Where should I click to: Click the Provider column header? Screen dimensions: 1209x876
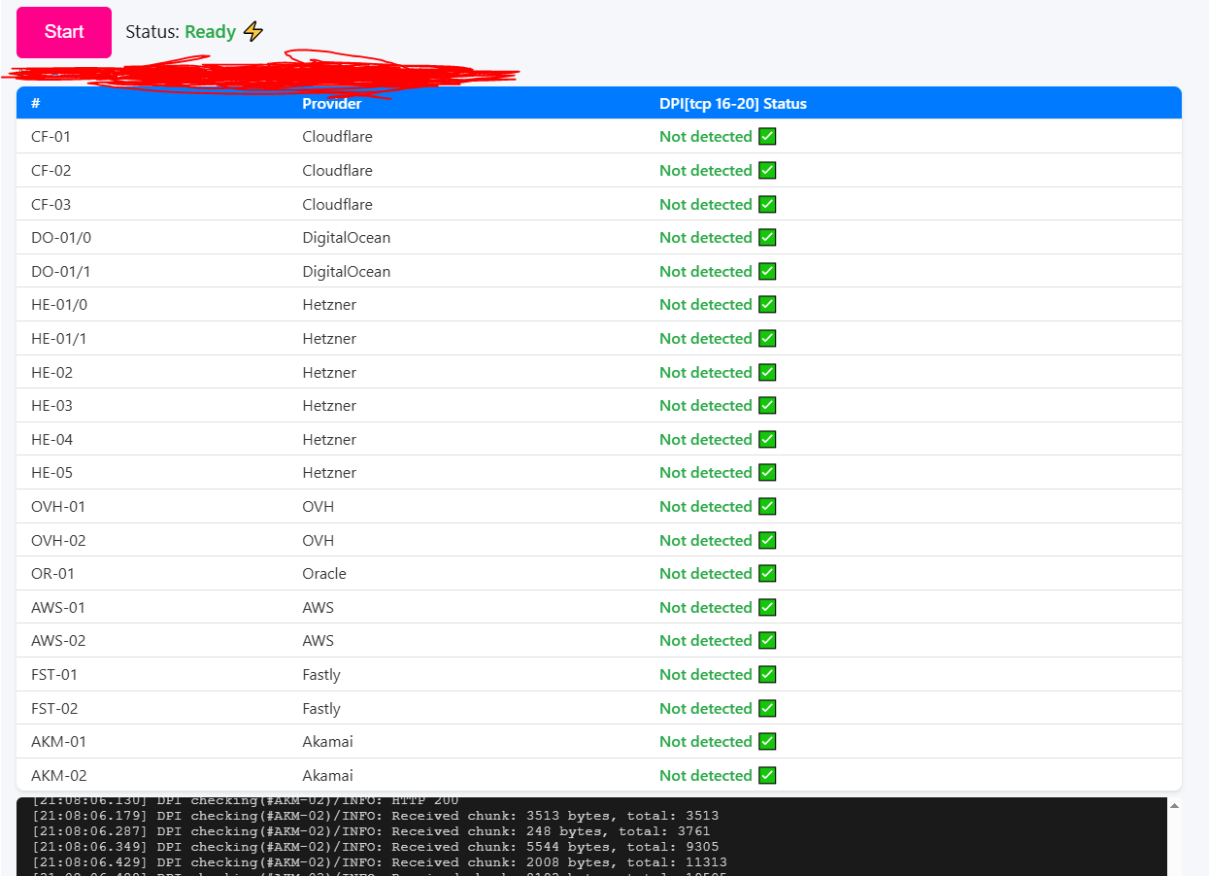point(332,104)
